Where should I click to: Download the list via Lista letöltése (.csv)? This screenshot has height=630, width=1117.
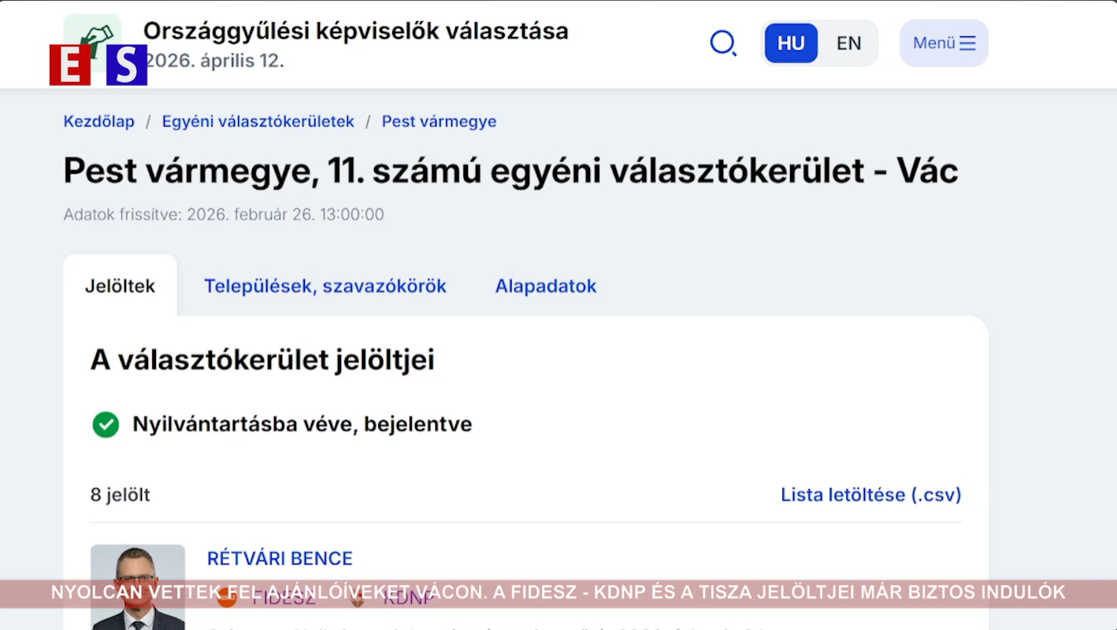click(x=870, y=495)
